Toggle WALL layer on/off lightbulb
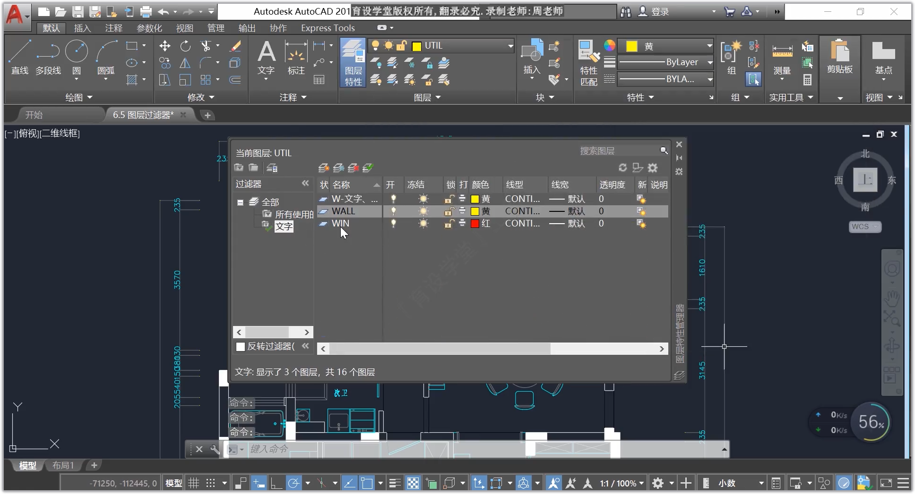The width and height of the screenshot is (915, 494). coord(393,211)
